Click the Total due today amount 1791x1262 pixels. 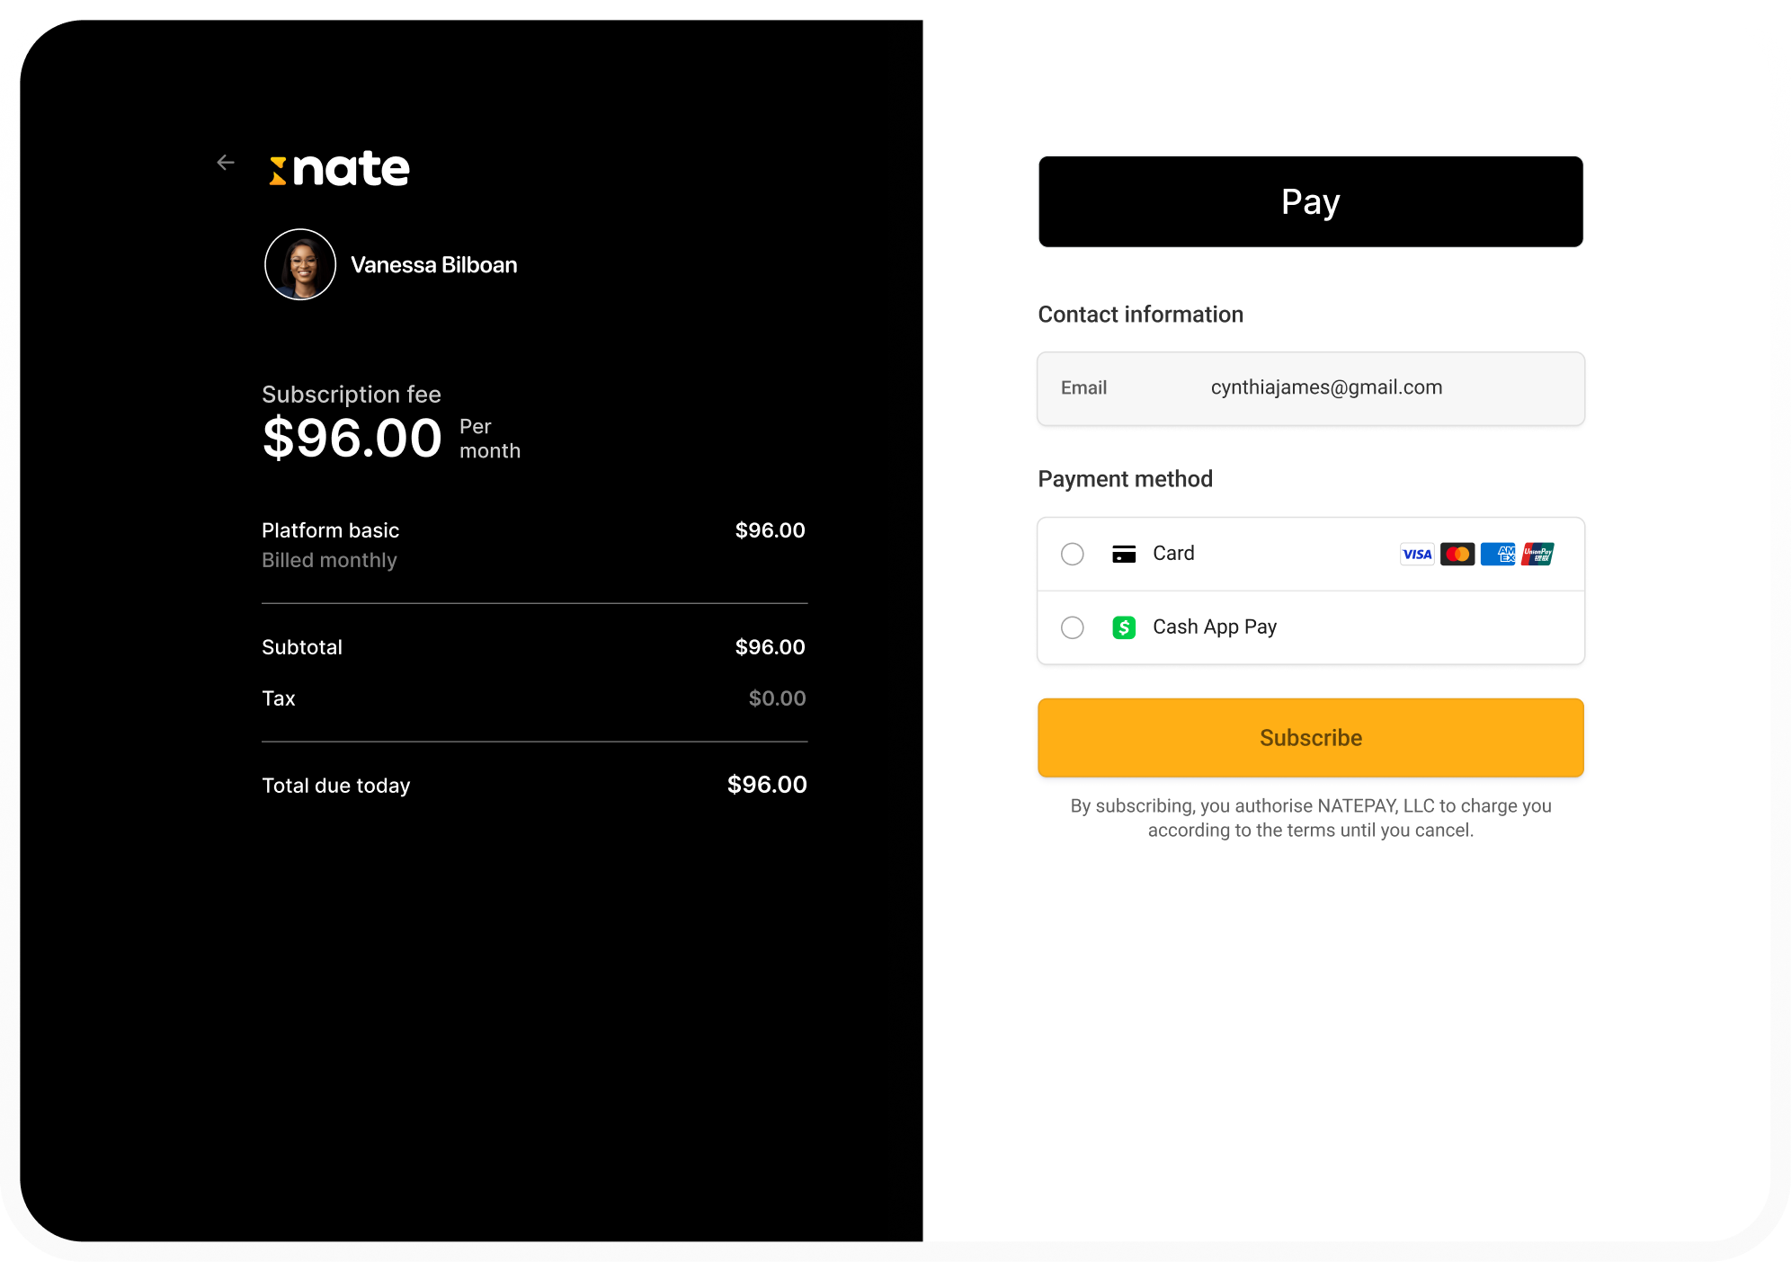click(x=768, y=784)
